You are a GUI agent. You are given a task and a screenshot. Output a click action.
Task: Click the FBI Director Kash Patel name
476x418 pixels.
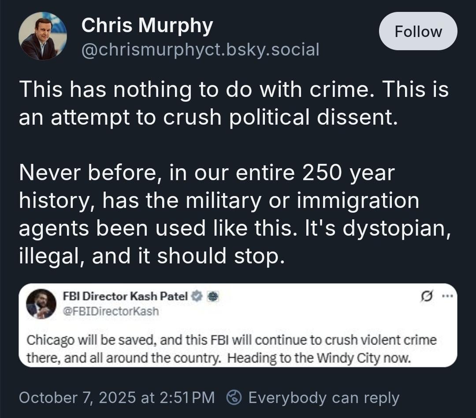coord(126,297)
